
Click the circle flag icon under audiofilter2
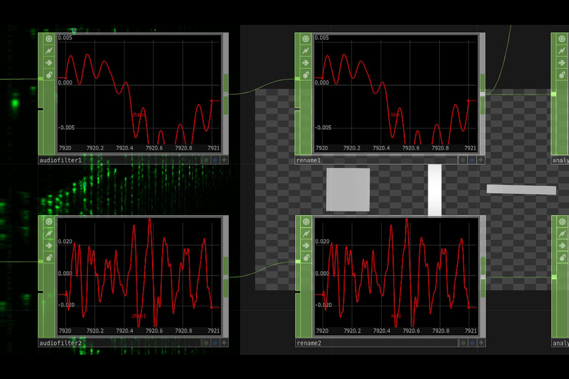point(206,343)
